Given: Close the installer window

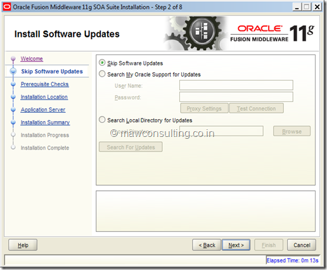Looking at the screenshot, I should point(317,7).
